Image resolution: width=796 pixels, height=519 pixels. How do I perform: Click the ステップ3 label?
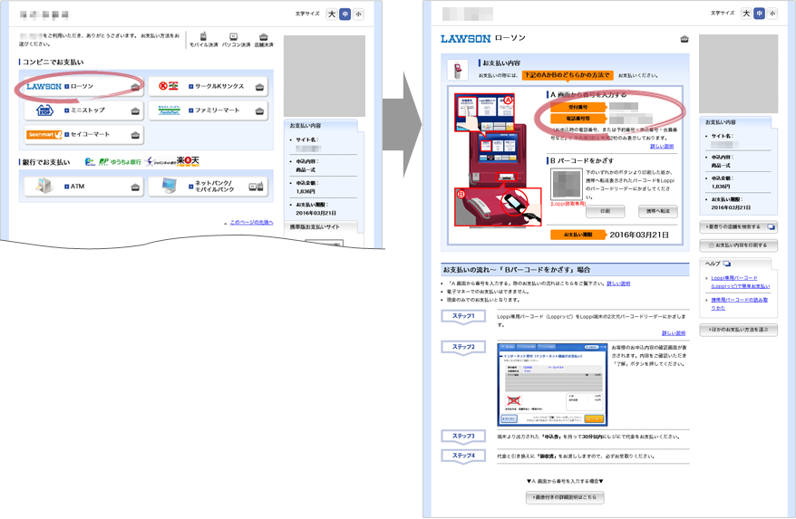tap(463, 437)
